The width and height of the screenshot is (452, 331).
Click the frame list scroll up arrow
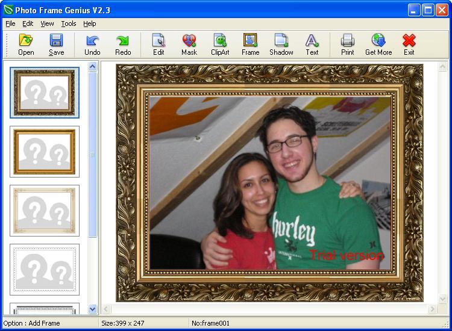pos(93,67)
